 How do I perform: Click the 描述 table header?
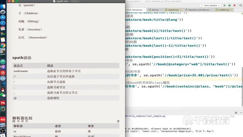(50, 66)
